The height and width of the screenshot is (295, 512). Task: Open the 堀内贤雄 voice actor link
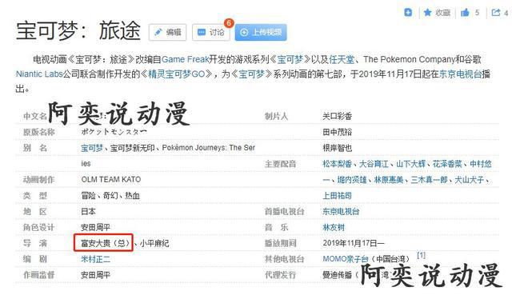tap(352, 180)
